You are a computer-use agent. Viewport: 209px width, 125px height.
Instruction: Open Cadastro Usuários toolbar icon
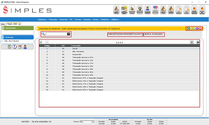[x=148, y=10]
